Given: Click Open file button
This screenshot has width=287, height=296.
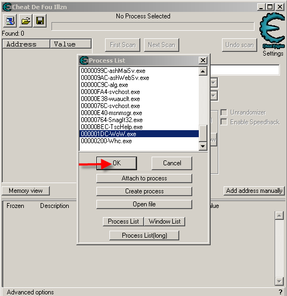Looking at the screenshot, I should 144,204.
